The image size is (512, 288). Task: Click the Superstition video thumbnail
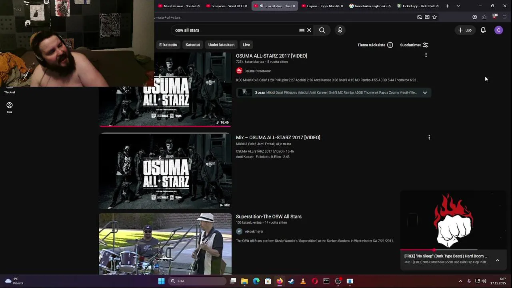(x=165, y=244)
